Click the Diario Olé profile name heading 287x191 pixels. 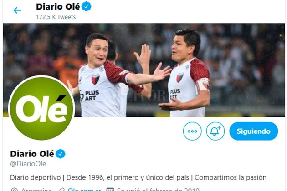tap(32, 154)
